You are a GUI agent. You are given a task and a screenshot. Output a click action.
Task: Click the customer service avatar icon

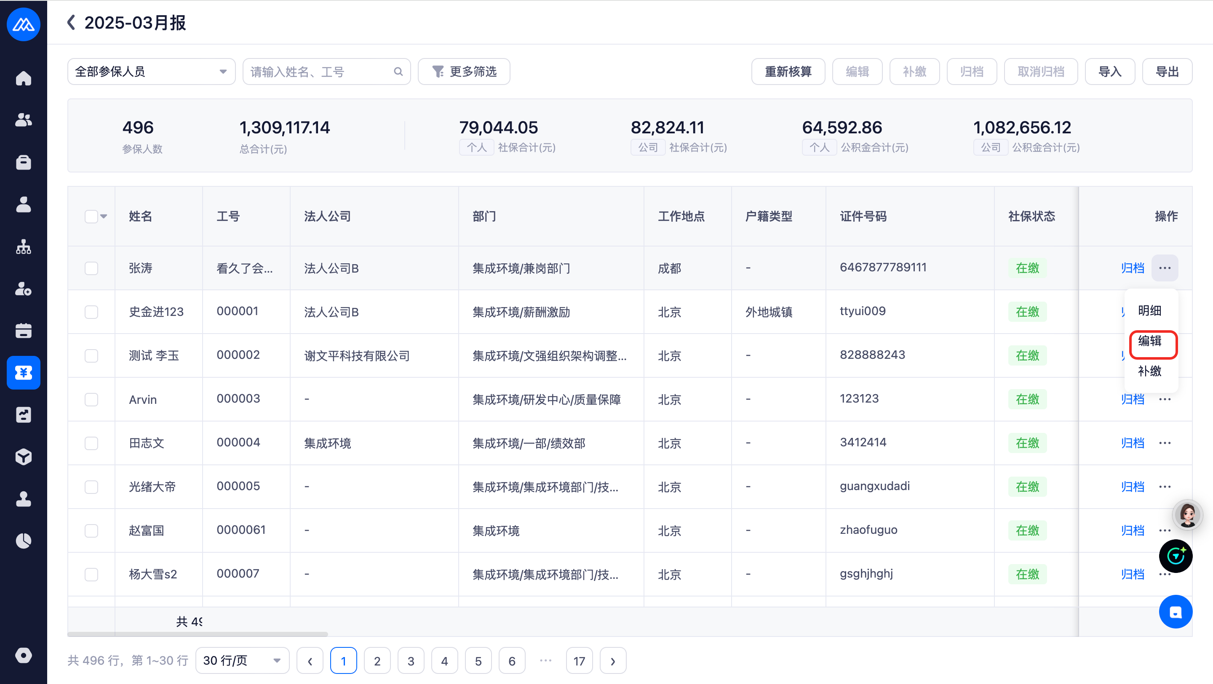click(1187, 514)
